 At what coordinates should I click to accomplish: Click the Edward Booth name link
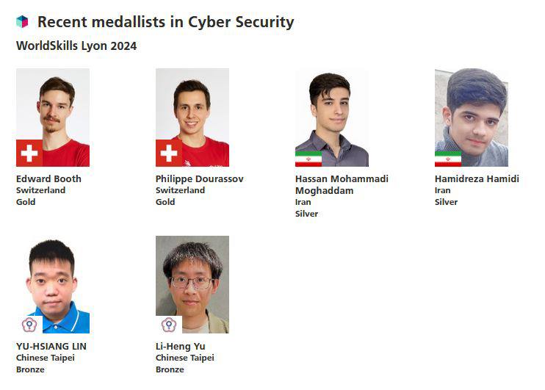coord(48,178)
